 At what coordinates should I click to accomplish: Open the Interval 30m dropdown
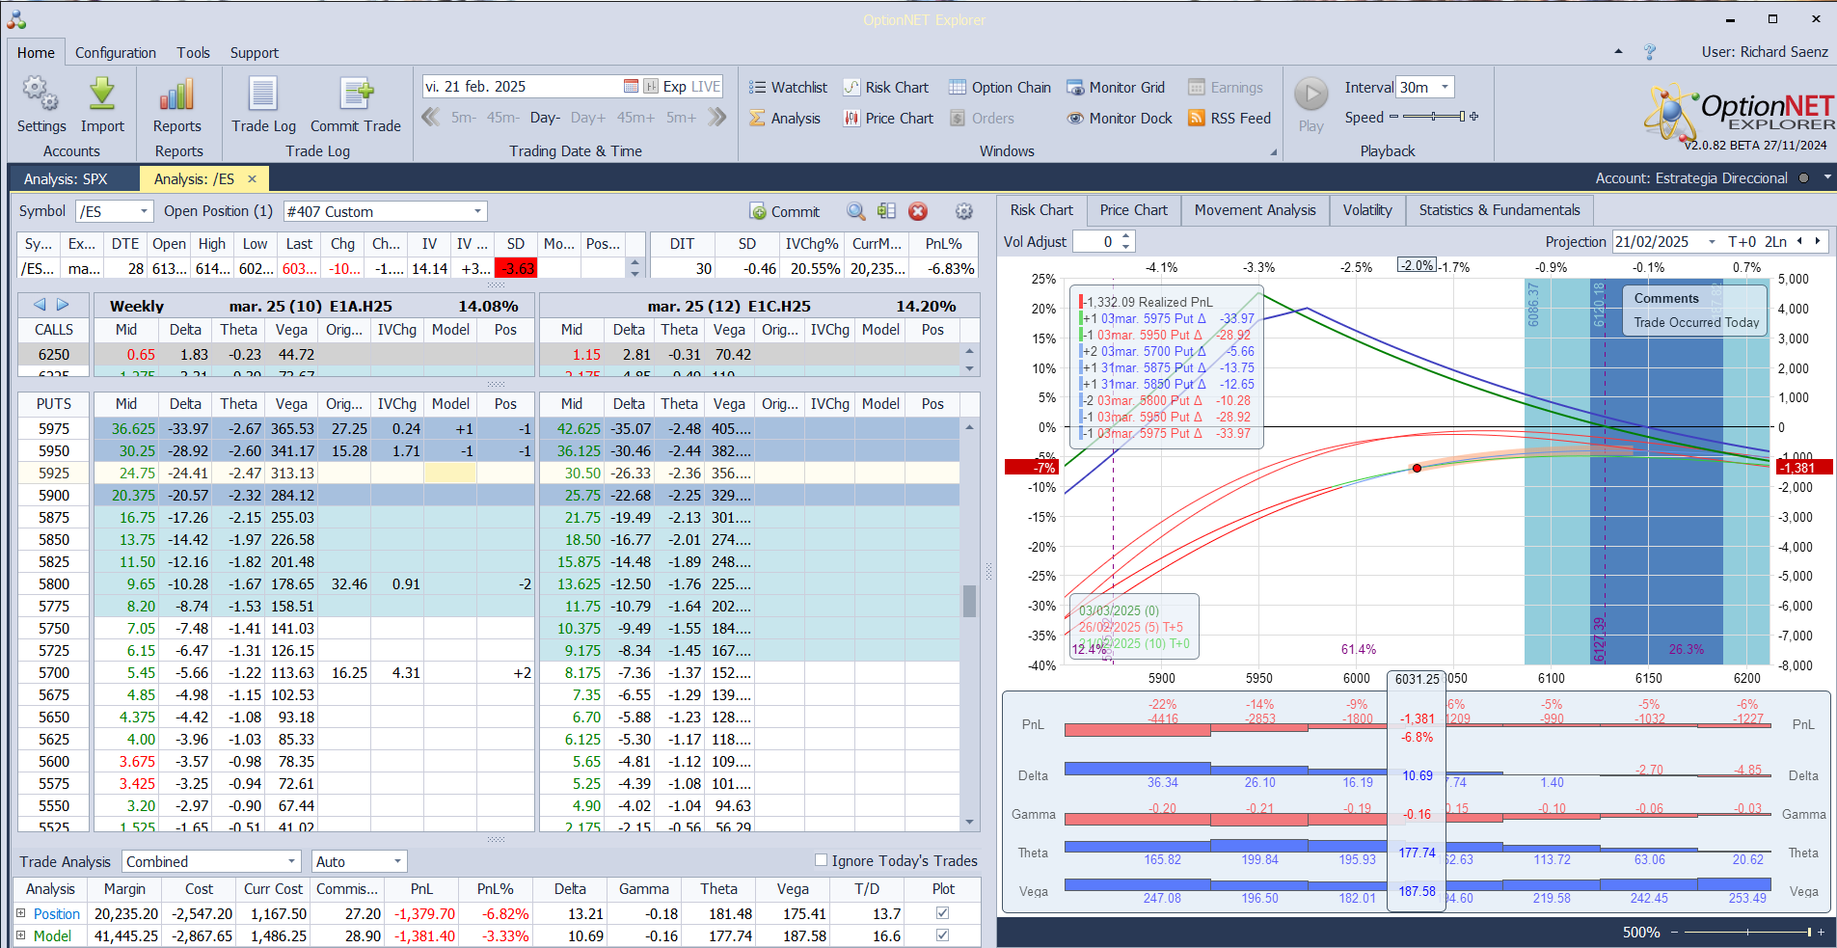pyautogui.click(x=1445, y=87)
